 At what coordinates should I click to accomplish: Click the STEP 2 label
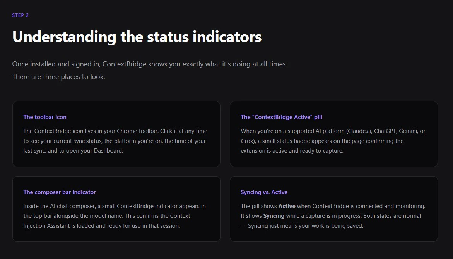pos(20,15)
